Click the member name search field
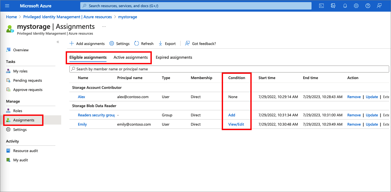Image resolution: width=391 pixels, height=192 pixels. [x=229, y=69]
